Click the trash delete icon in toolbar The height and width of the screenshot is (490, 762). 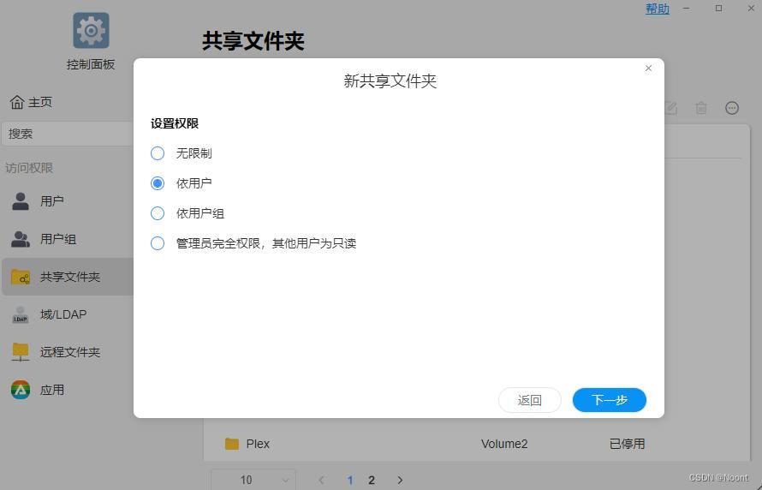(701, 108)
